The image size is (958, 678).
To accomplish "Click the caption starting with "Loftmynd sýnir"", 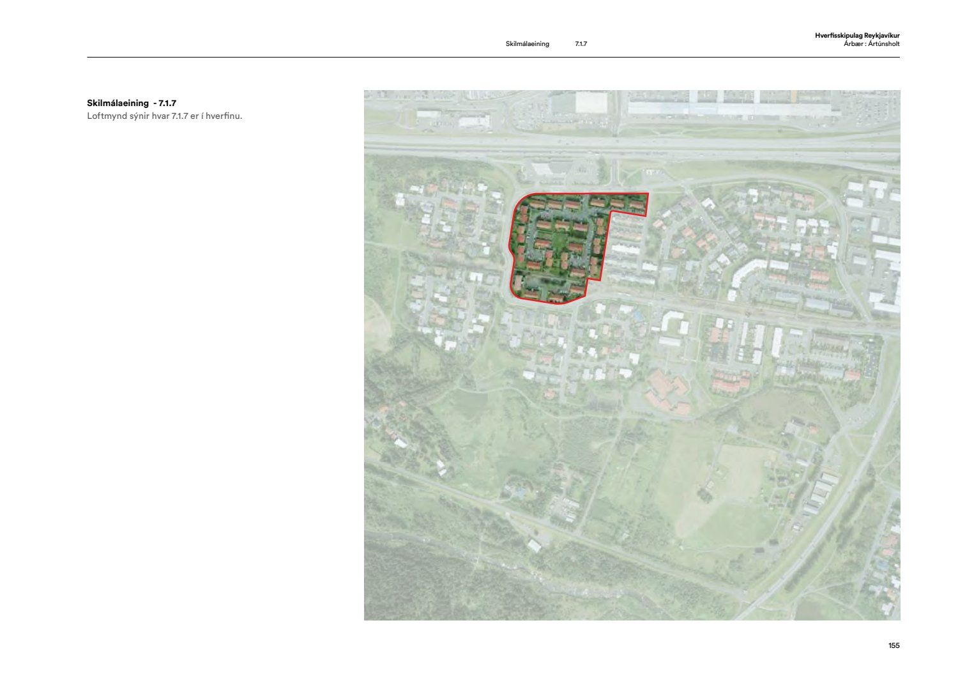I will (x=164, y=116).
